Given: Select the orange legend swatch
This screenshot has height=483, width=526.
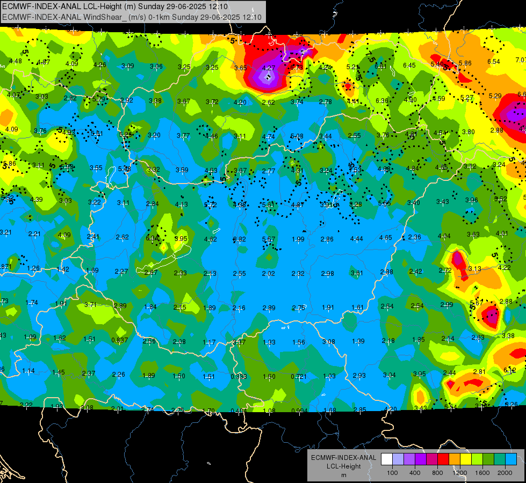Looking at the screenshot, I should 455,459.
